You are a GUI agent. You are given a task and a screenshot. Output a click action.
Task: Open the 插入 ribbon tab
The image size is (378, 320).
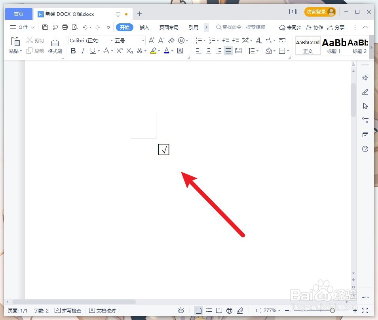click(144, 27)
